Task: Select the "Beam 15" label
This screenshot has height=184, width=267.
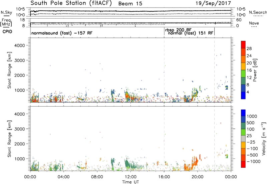Action: pos(130,4)
